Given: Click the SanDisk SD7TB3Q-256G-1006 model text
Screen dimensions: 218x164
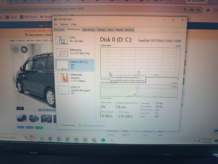Looking at the screenshot, I should [x=160, y=41].
